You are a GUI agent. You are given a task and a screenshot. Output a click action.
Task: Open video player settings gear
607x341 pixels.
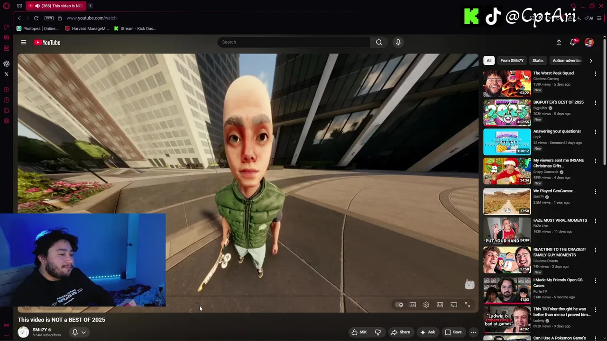coord(426,305)
